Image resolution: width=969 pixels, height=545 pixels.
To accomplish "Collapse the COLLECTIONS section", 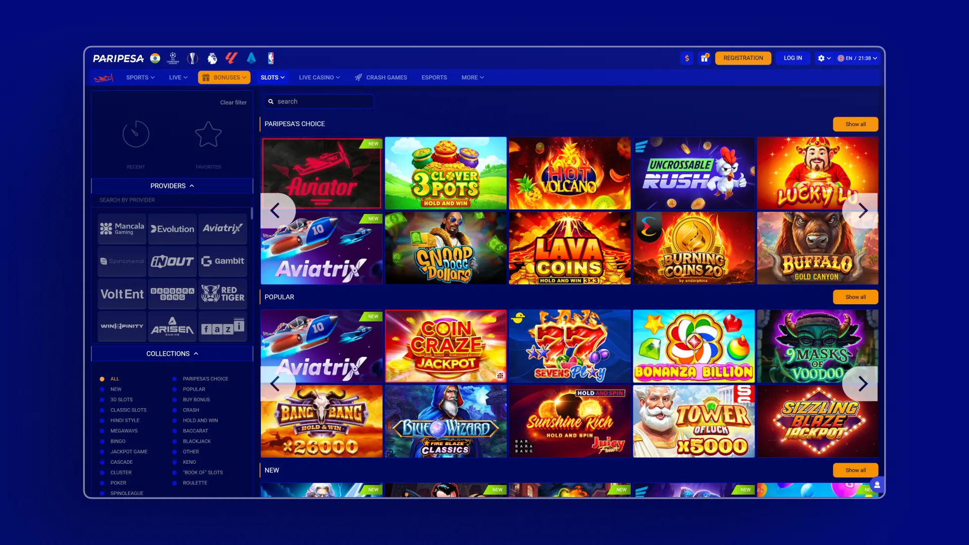I will (x=172, y=354).
